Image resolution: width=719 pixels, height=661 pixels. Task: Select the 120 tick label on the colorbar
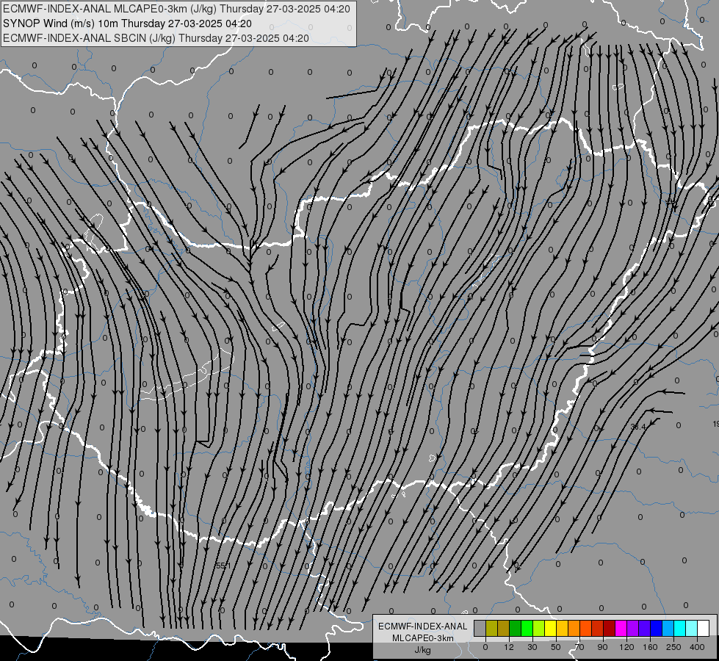pos(626,647)
